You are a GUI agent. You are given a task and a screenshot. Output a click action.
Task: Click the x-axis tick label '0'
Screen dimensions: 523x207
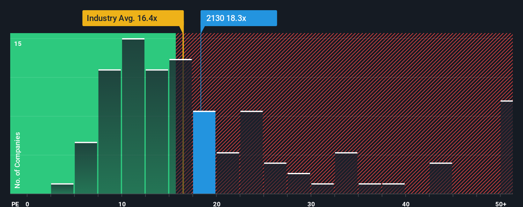tap(27, 204)
